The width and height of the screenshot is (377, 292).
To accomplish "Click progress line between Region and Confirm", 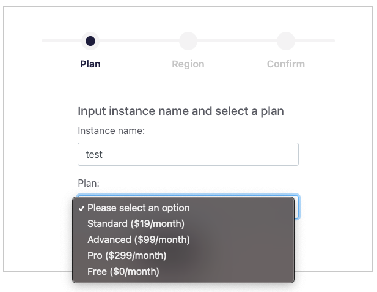I will click(x=237, y=41).
